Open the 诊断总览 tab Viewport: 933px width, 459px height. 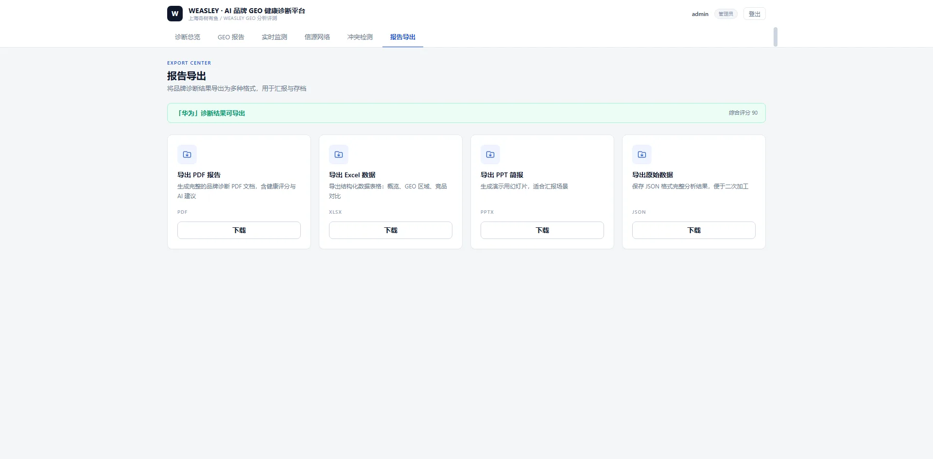188,37
